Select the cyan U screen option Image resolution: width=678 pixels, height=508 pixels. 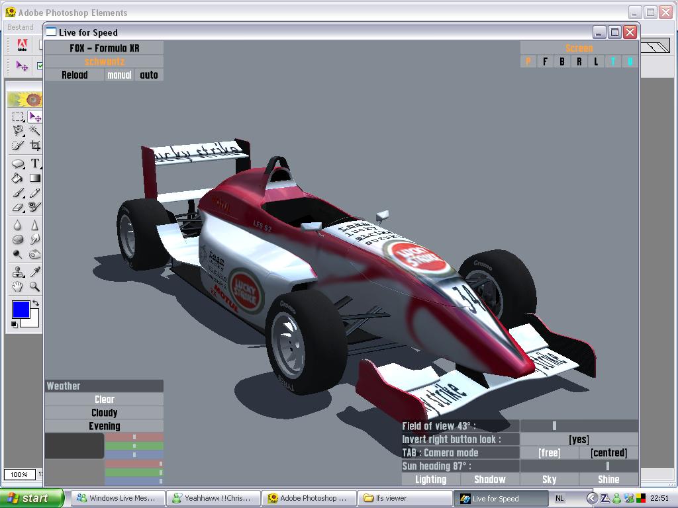pyautogui.click(x=630, y=62)
